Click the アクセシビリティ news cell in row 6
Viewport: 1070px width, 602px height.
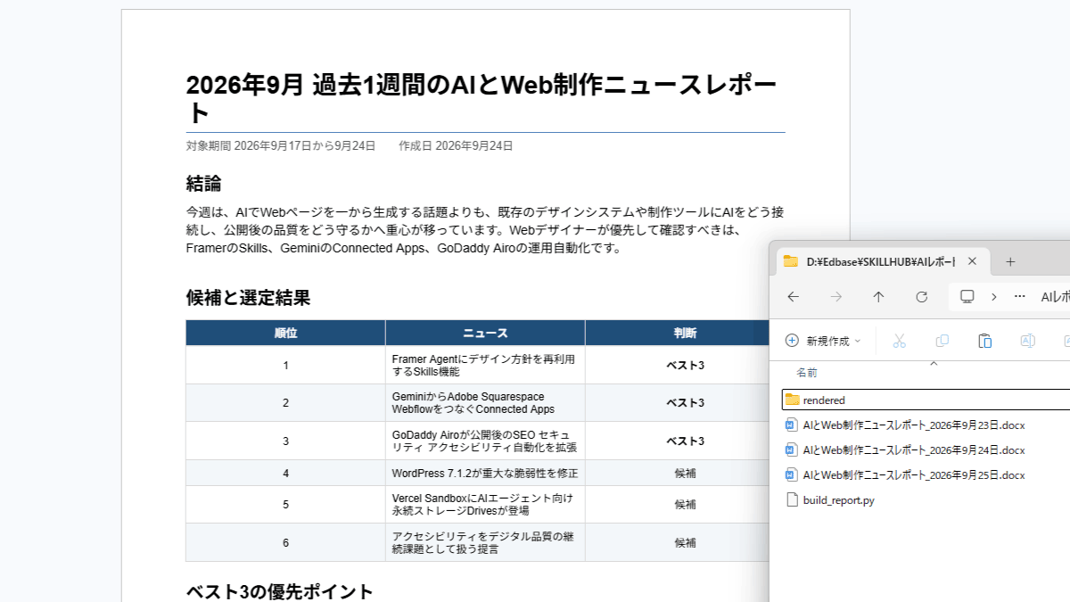485,542
